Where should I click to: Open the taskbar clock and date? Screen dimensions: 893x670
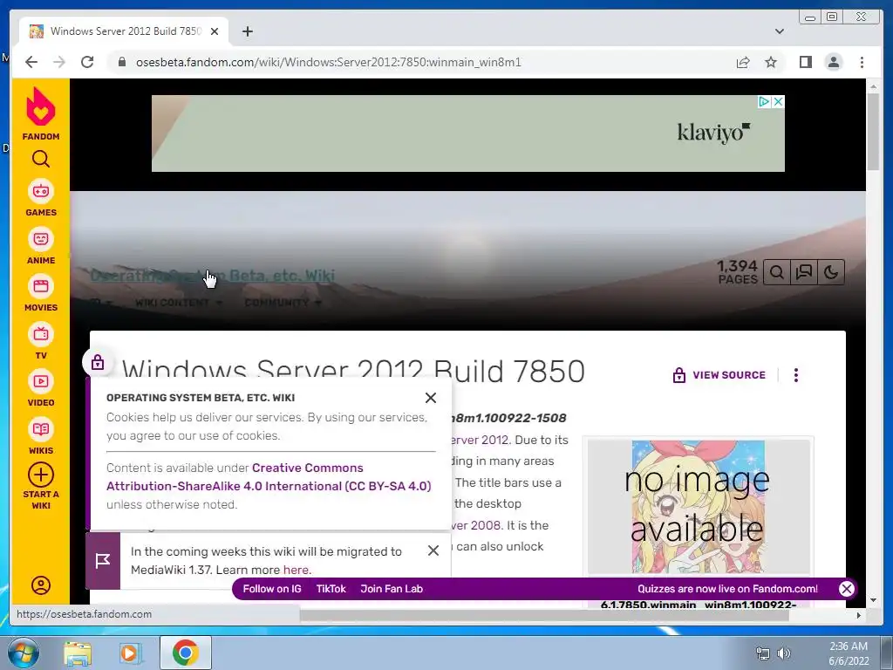point(849,653)
